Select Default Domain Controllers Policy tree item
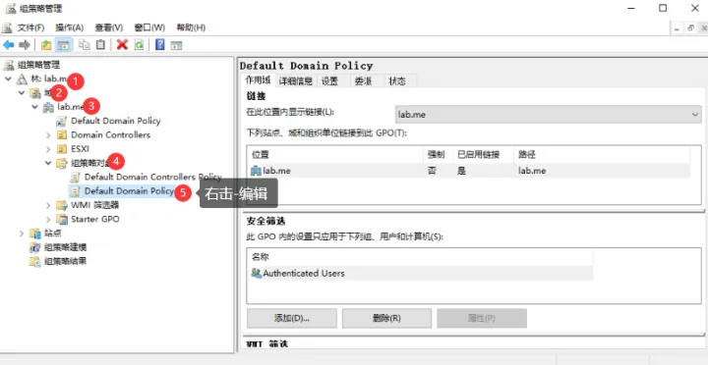708x365 pixels. (153, 177)
